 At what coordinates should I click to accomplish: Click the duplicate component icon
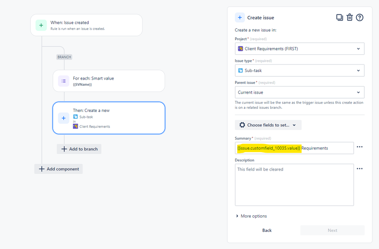pos(340,17)
